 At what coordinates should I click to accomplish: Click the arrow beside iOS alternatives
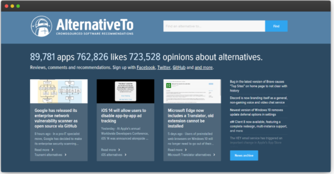125,155
